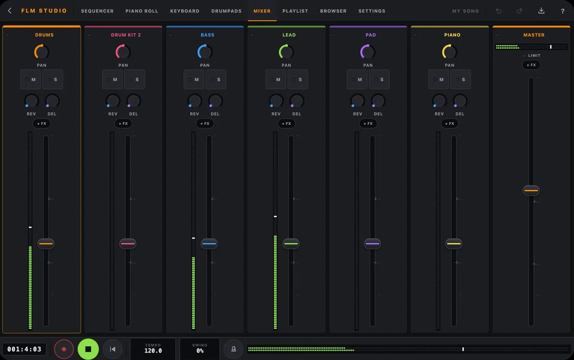Click the Lead DEL send knob
Viewport: 574px width, 360px height.
(x=297, y=101)
